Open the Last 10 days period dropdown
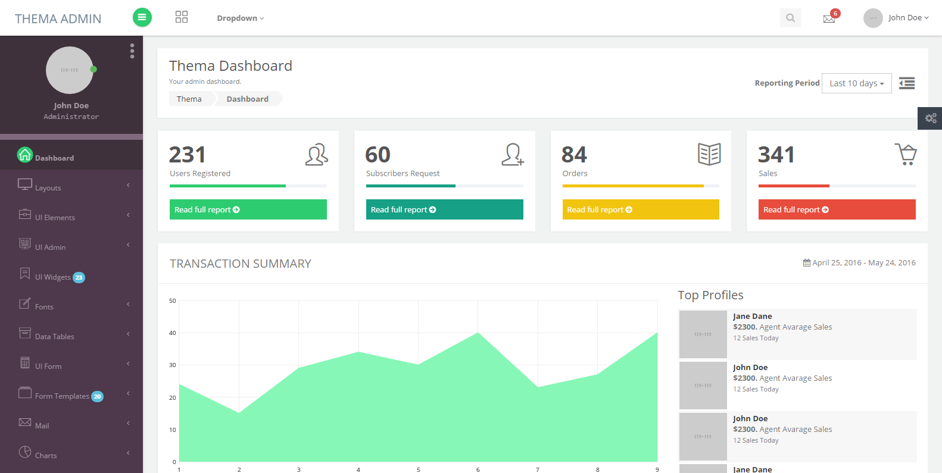 [856, 83]
